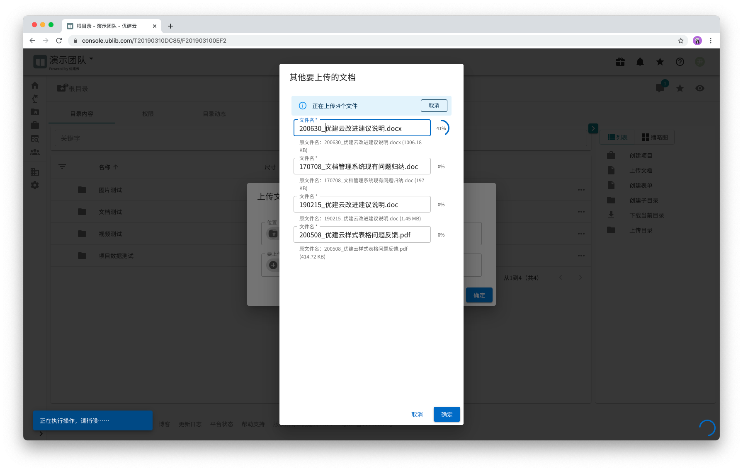This screenshot has width=743, height=471.
Task: Collapse the right side panel arrow
Action: point(593,128)
